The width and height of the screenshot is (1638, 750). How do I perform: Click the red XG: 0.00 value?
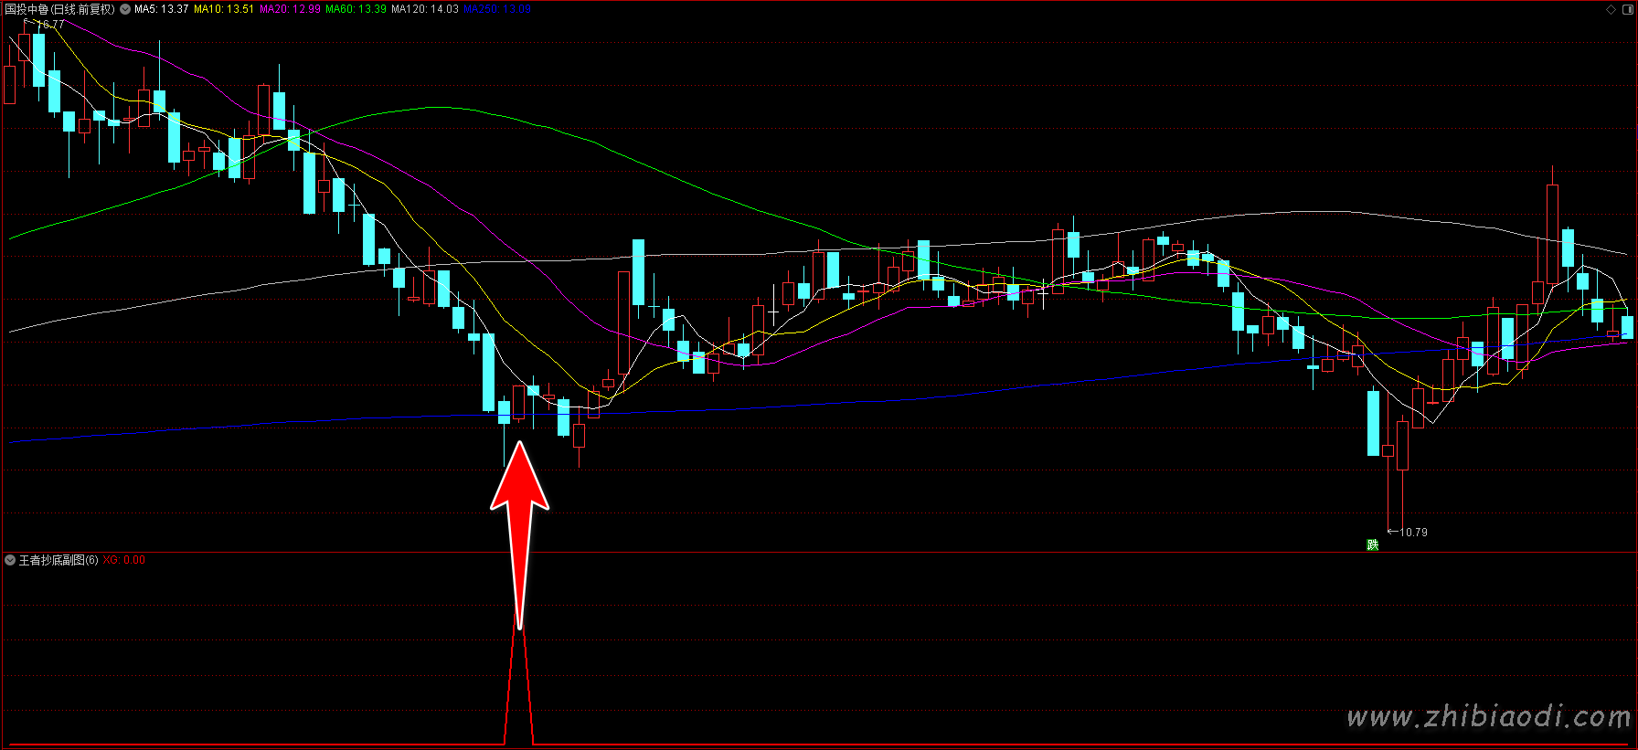123,560
